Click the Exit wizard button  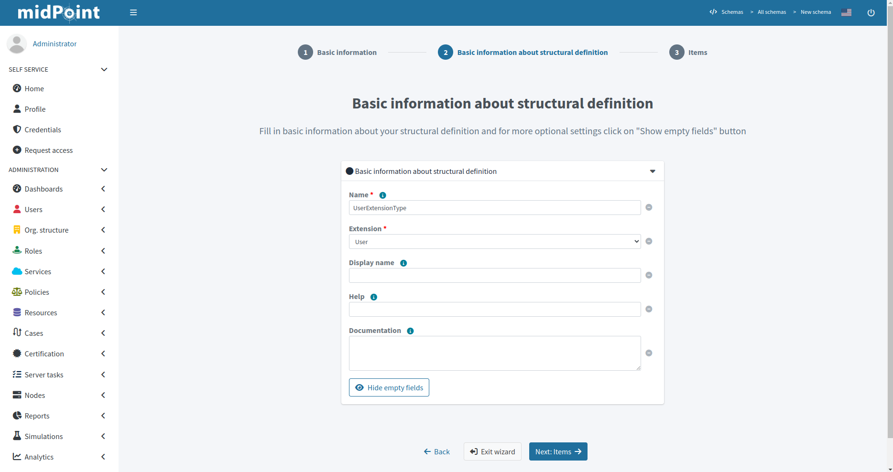(x=492, y=451)
